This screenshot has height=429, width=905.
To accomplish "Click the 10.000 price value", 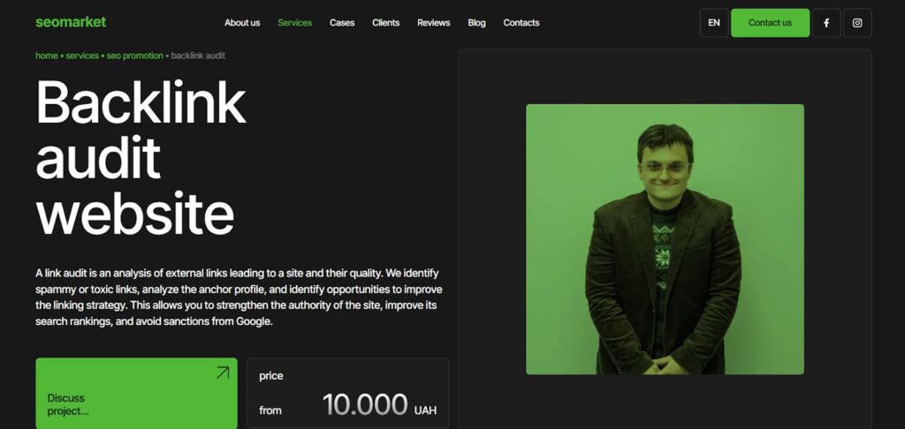I will click(365, 404).
